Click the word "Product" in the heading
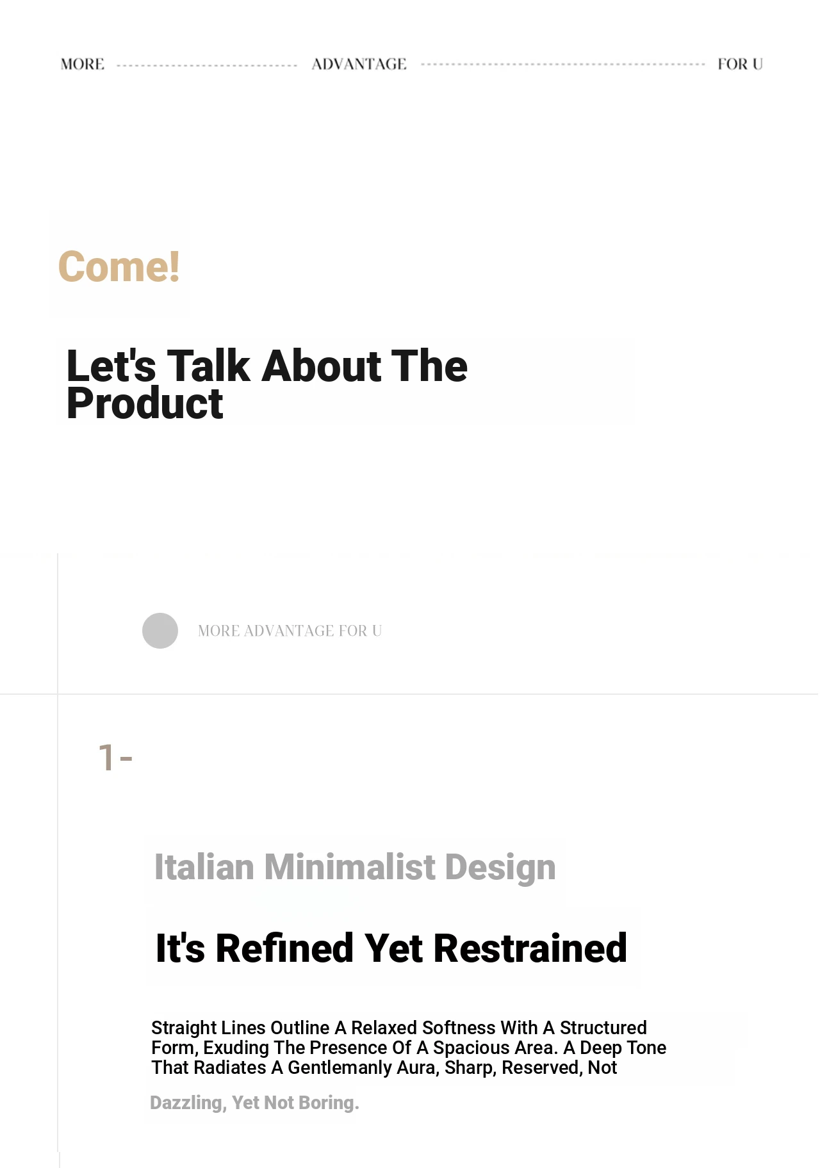 click(x=145, y=404)
